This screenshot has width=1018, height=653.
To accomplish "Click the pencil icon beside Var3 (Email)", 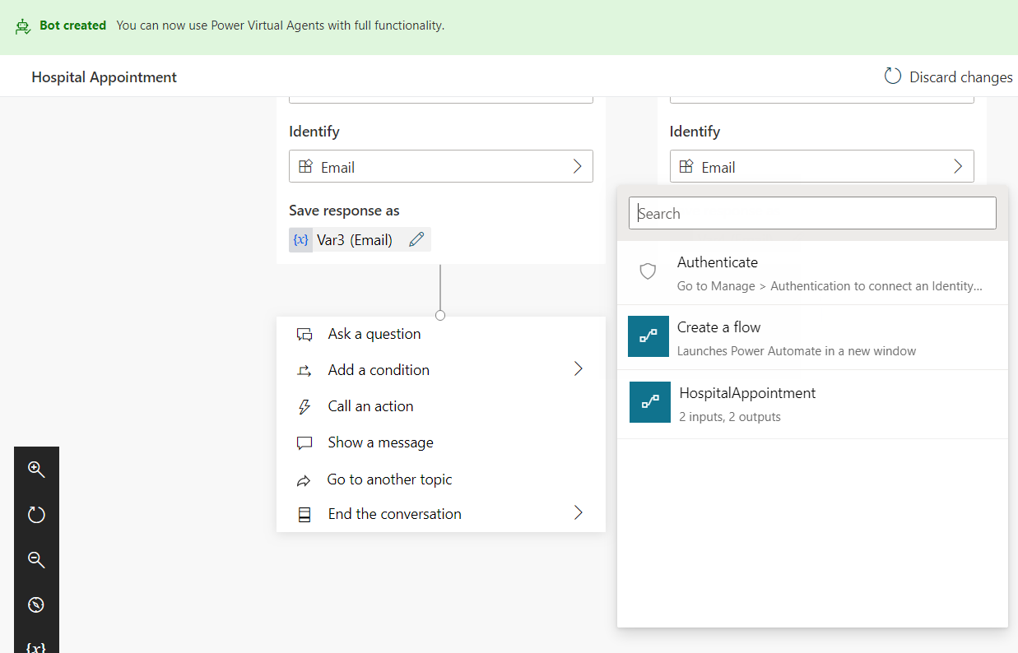I will coord(416,239).
